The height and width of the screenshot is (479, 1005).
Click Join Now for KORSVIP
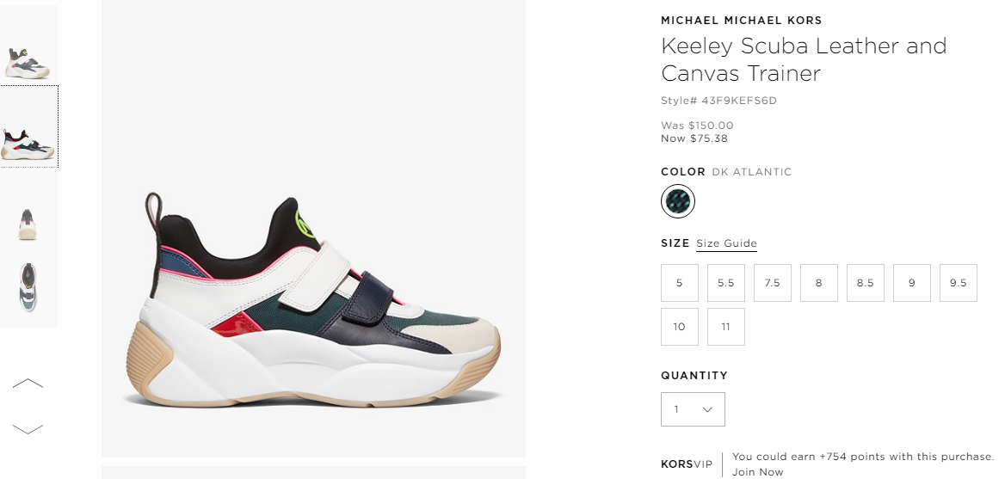pos(757,472)
